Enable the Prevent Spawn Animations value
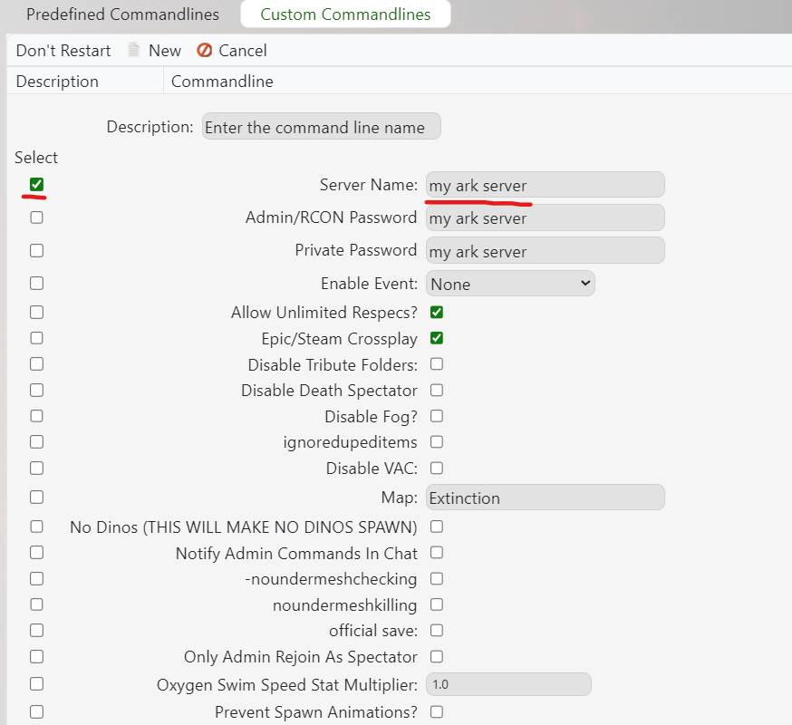The width and height of the screenshot is (792, 725). point(437,712)
